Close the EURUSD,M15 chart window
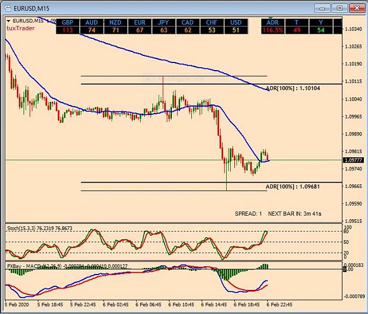The width and height of the screenshot is (368, 314). pyautogui.click(x=357, y=8)
